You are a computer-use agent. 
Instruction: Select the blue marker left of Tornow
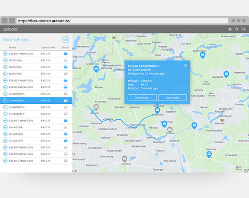(164, 124)
